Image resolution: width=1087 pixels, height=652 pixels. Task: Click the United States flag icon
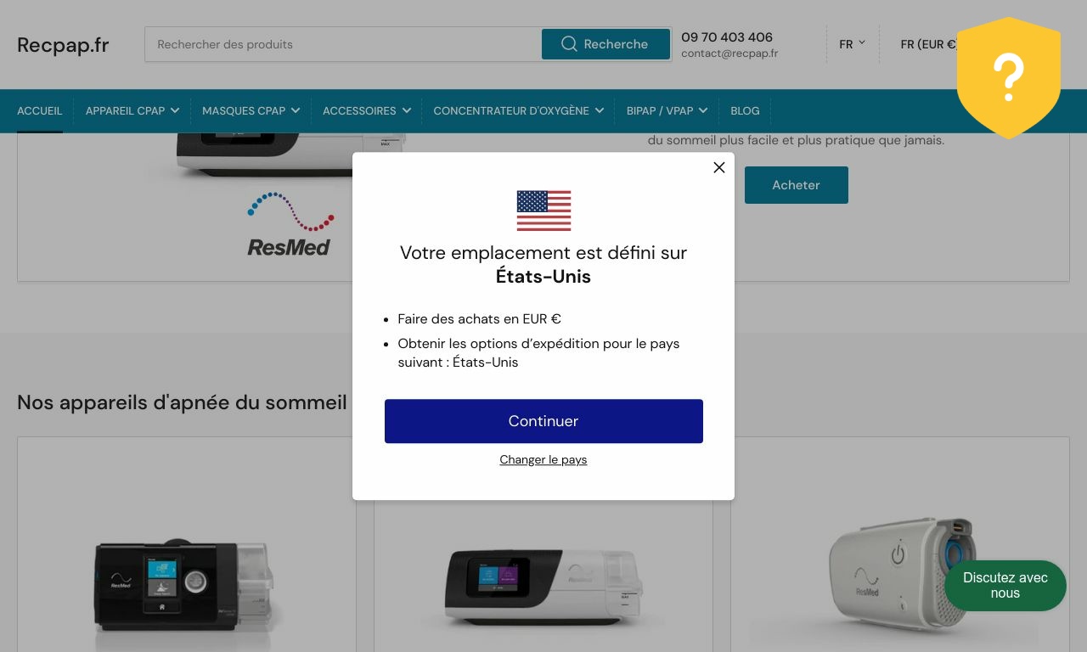pos(543,211)
